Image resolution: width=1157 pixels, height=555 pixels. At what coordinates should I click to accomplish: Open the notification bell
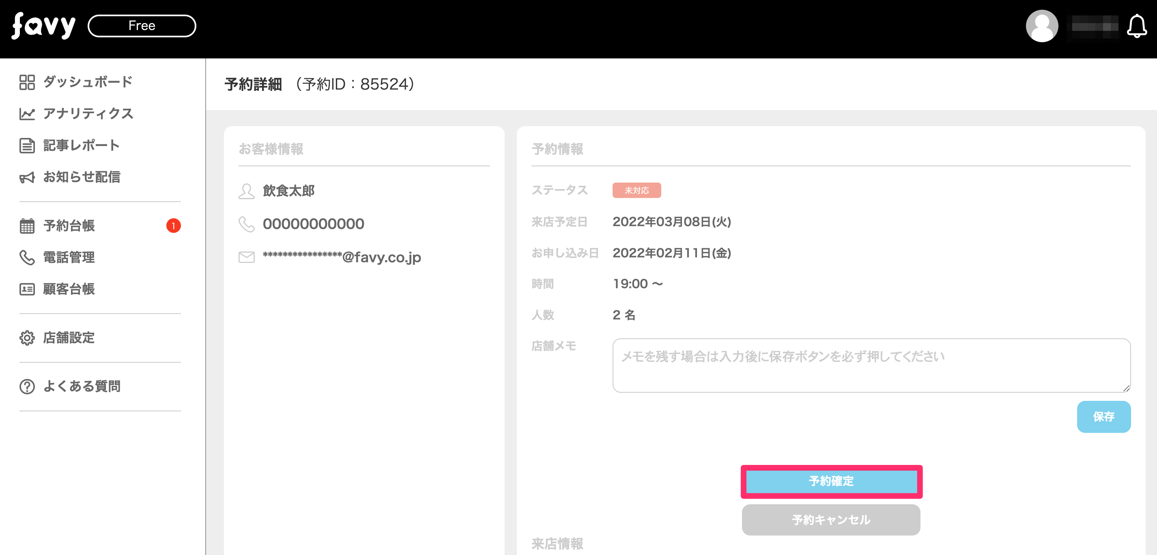click(1136, 26)
